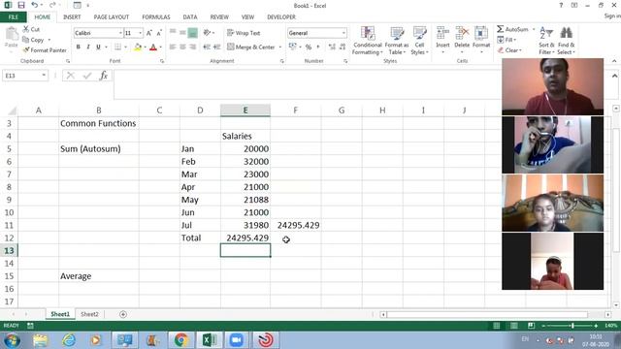Viewport: 621px width, 349px height.
Task: Click the Delete cells icon
Action: pyautogui.click(x=462, y=33)
